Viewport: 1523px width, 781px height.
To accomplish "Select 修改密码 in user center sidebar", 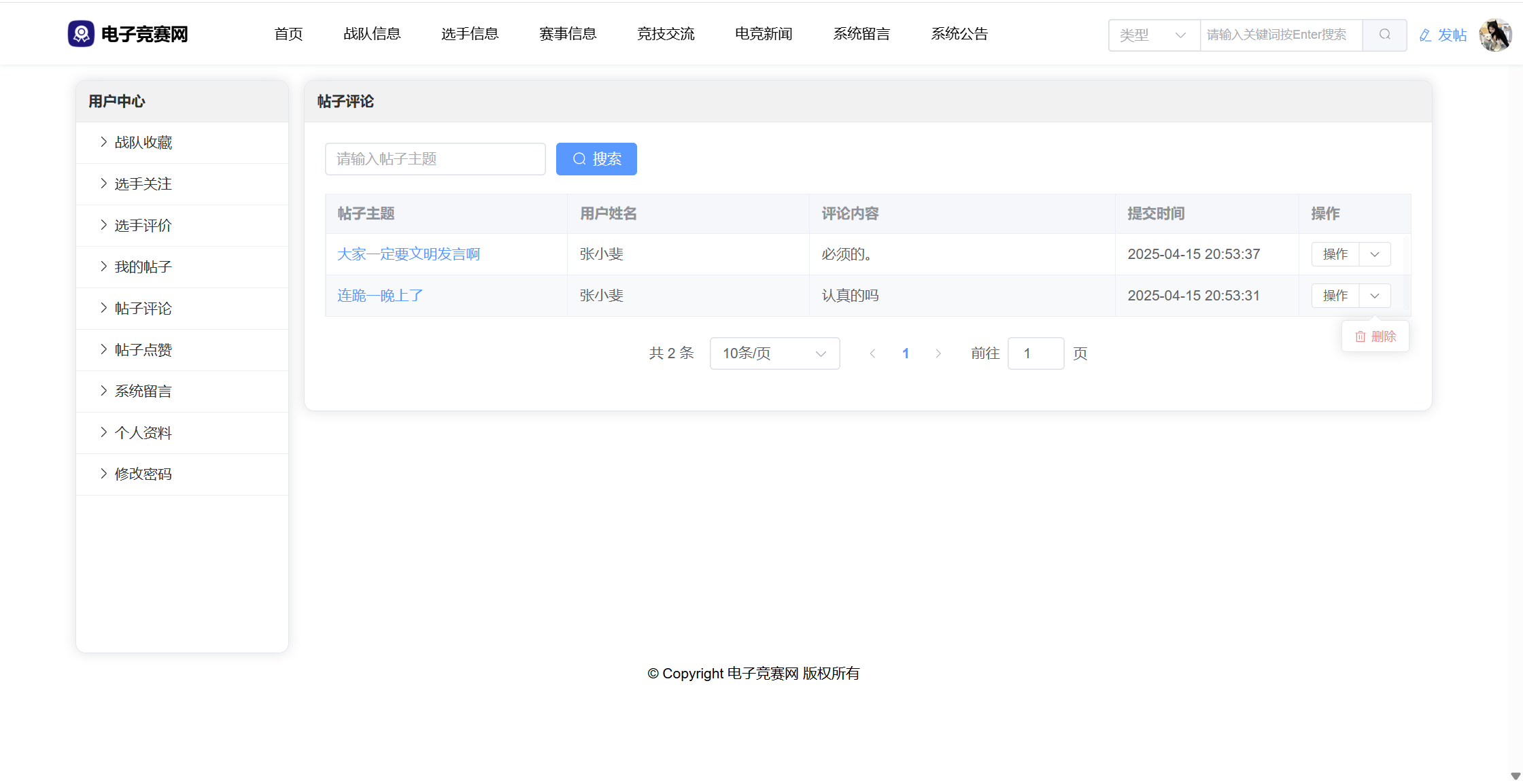I will tap(143, 474).
